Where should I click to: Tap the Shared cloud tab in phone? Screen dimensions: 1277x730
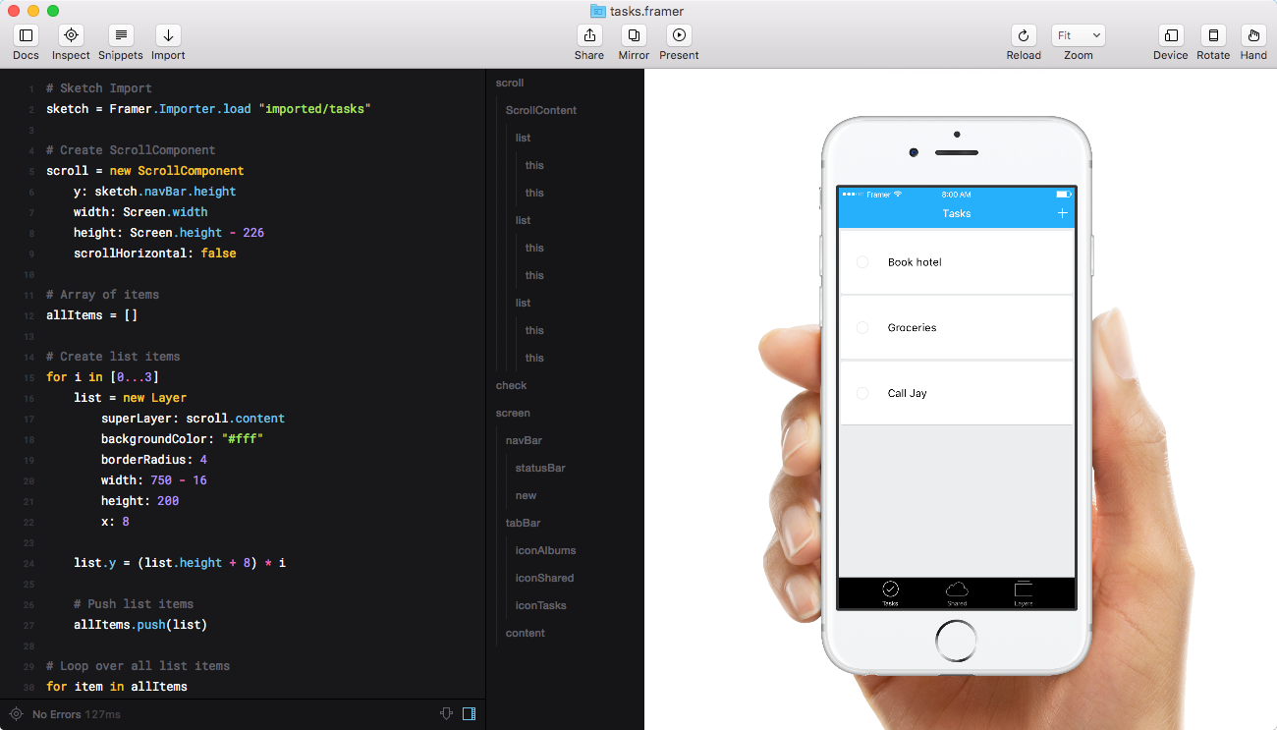point(957,592)
